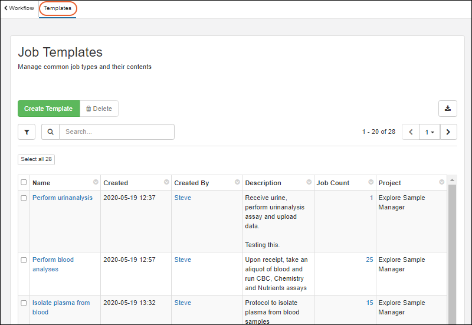Viewport: 472px width, 325px height.
Task: Select the Perform blood analyses checkbox
Action: 24,260
